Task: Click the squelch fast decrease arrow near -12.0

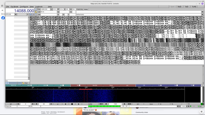Action: tap(178, 106)
